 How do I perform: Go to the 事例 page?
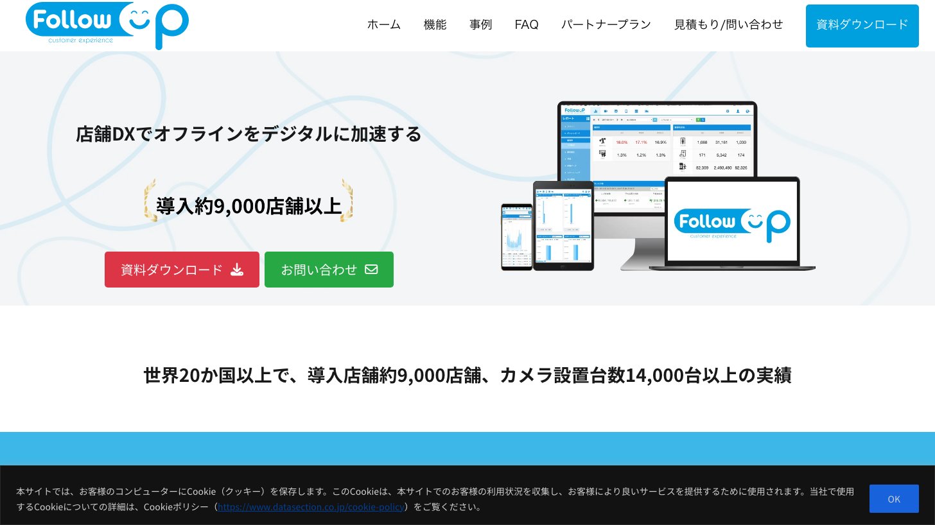coord(480,24)
